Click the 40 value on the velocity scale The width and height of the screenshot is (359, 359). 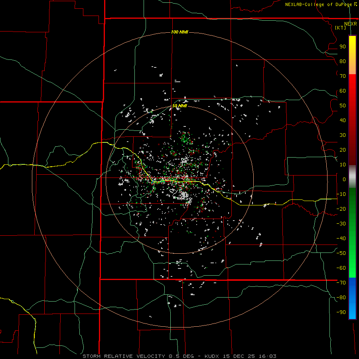343,120
